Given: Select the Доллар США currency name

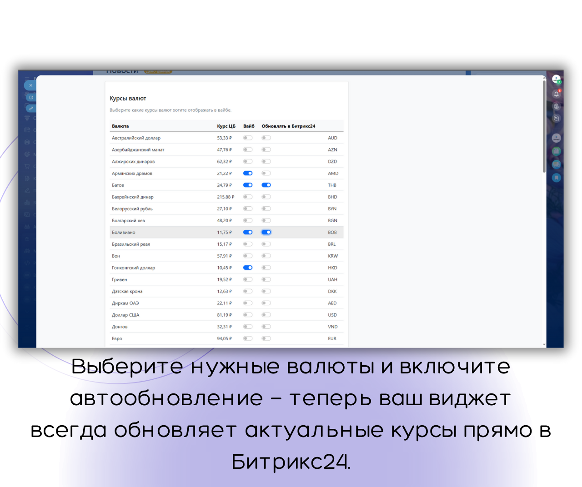Looking at the screenshot, I should (125, 315).
